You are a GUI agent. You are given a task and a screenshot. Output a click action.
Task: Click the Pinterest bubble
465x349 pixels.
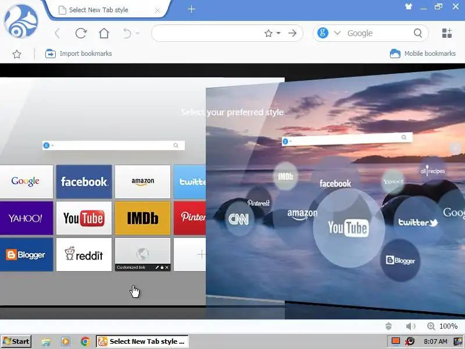(x=259, y=203)
